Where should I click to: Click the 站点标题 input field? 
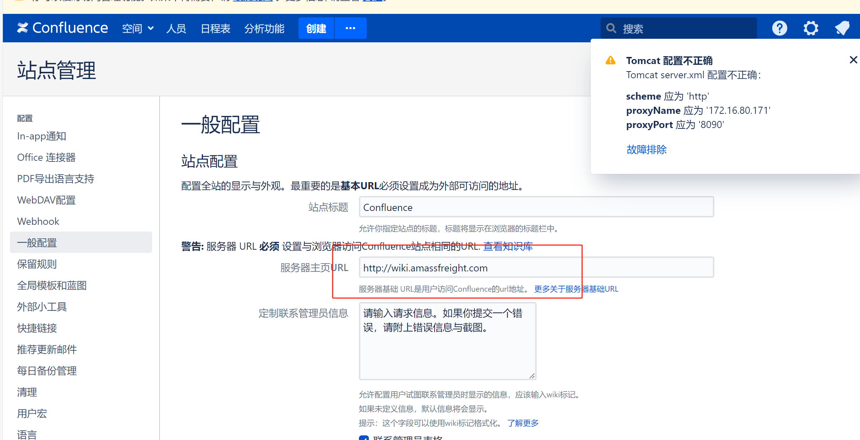[x=536, y=207]
